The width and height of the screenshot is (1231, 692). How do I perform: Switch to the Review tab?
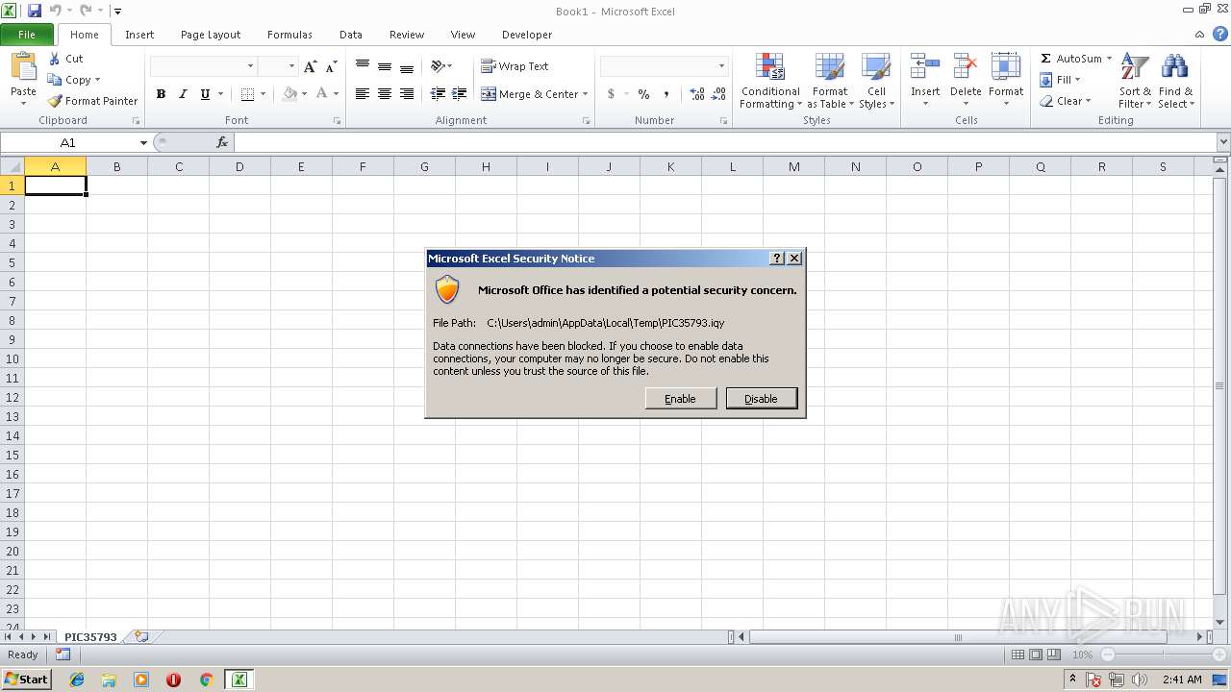tap(407, 35)
